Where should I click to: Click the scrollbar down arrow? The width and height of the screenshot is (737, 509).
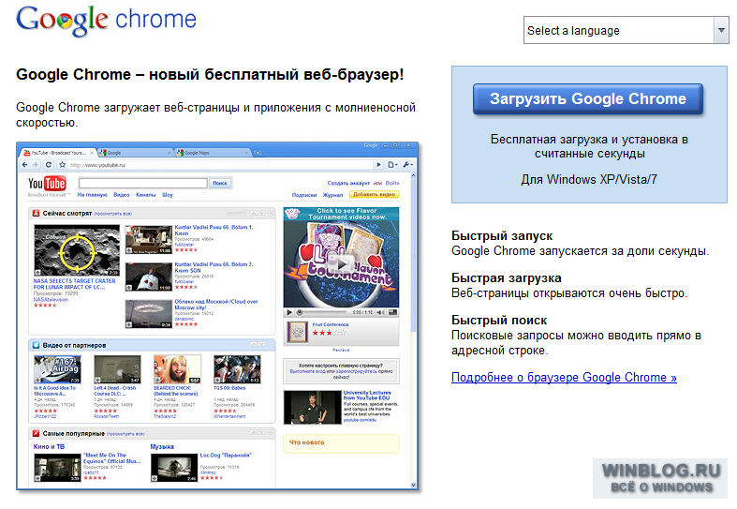tap(413, 485)
